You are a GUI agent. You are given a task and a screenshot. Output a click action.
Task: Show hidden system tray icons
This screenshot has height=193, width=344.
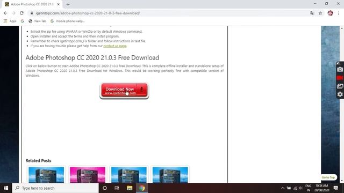click(x=283, y=188)
